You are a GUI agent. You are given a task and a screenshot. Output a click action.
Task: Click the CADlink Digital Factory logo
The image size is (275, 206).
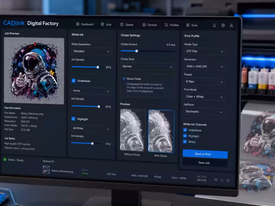tap(31, 23)
